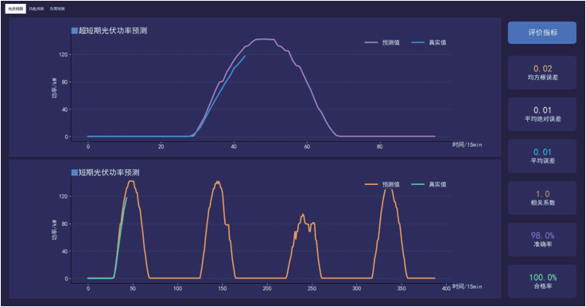Select the 平均绝对误差 metric card
The image size is (586, 307).
(x=542, y=114)
